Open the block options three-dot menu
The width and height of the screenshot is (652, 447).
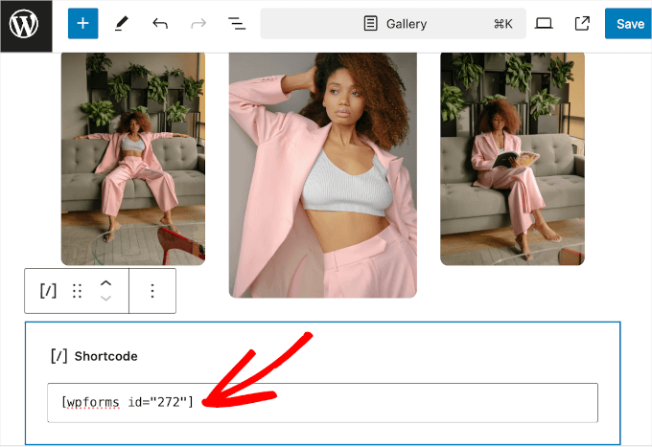152,291
